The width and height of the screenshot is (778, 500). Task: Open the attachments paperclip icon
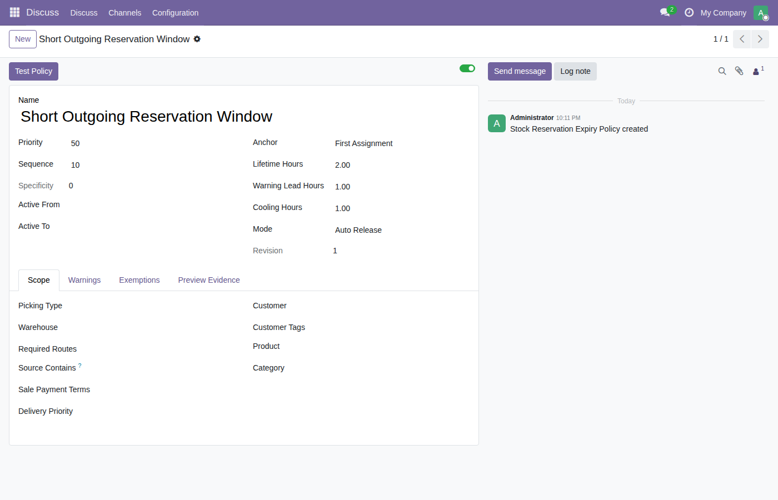tap(739, 71)
